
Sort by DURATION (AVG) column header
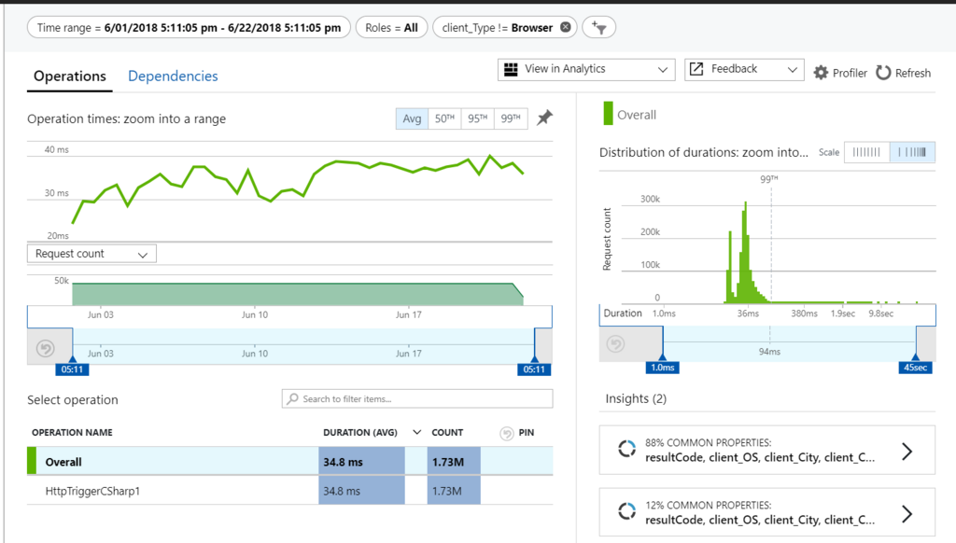(360, 432)
